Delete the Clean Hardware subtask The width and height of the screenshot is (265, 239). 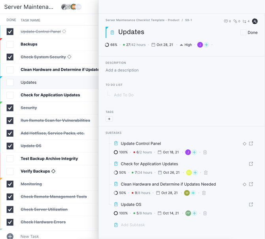click(x=204, y=193)
